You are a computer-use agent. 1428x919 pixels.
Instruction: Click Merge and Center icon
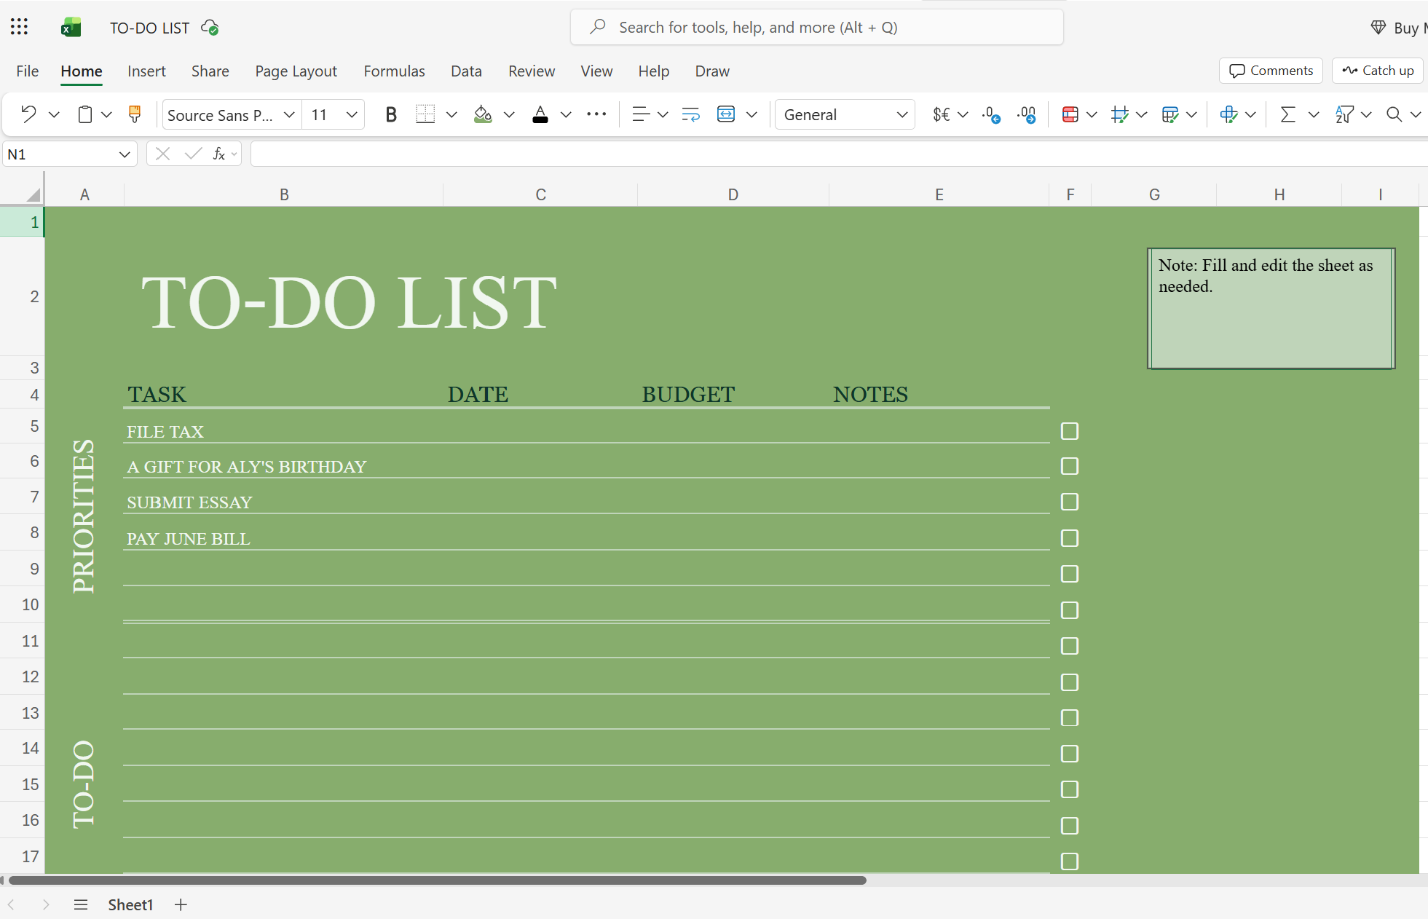[x=726, y=114]
